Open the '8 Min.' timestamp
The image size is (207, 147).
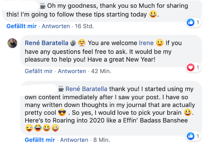(x=102, y=140)
